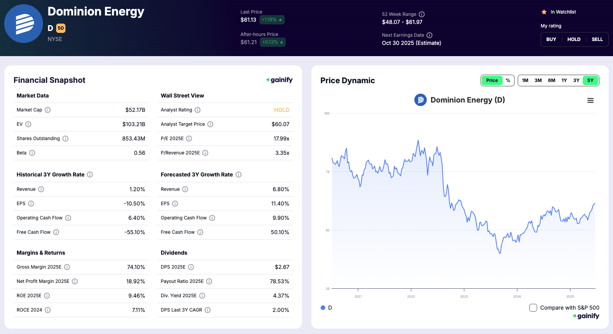
Task: Click the $52.17B market cap value
Action: 135,110
